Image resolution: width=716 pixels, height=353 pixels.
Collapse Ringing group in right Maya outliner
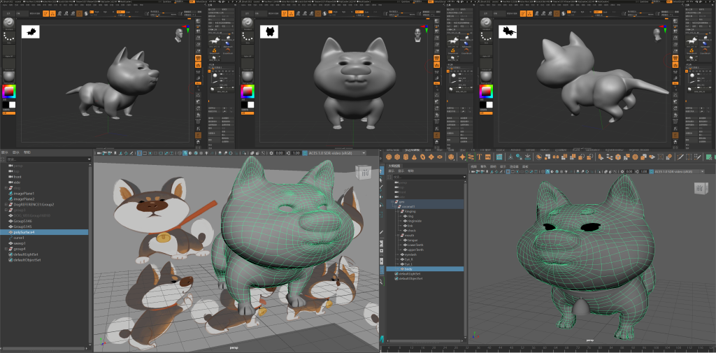398,211
